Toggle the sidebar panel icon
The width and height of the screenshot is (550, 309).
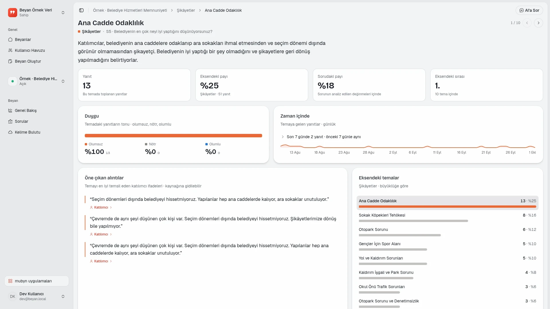coord(81,10)
